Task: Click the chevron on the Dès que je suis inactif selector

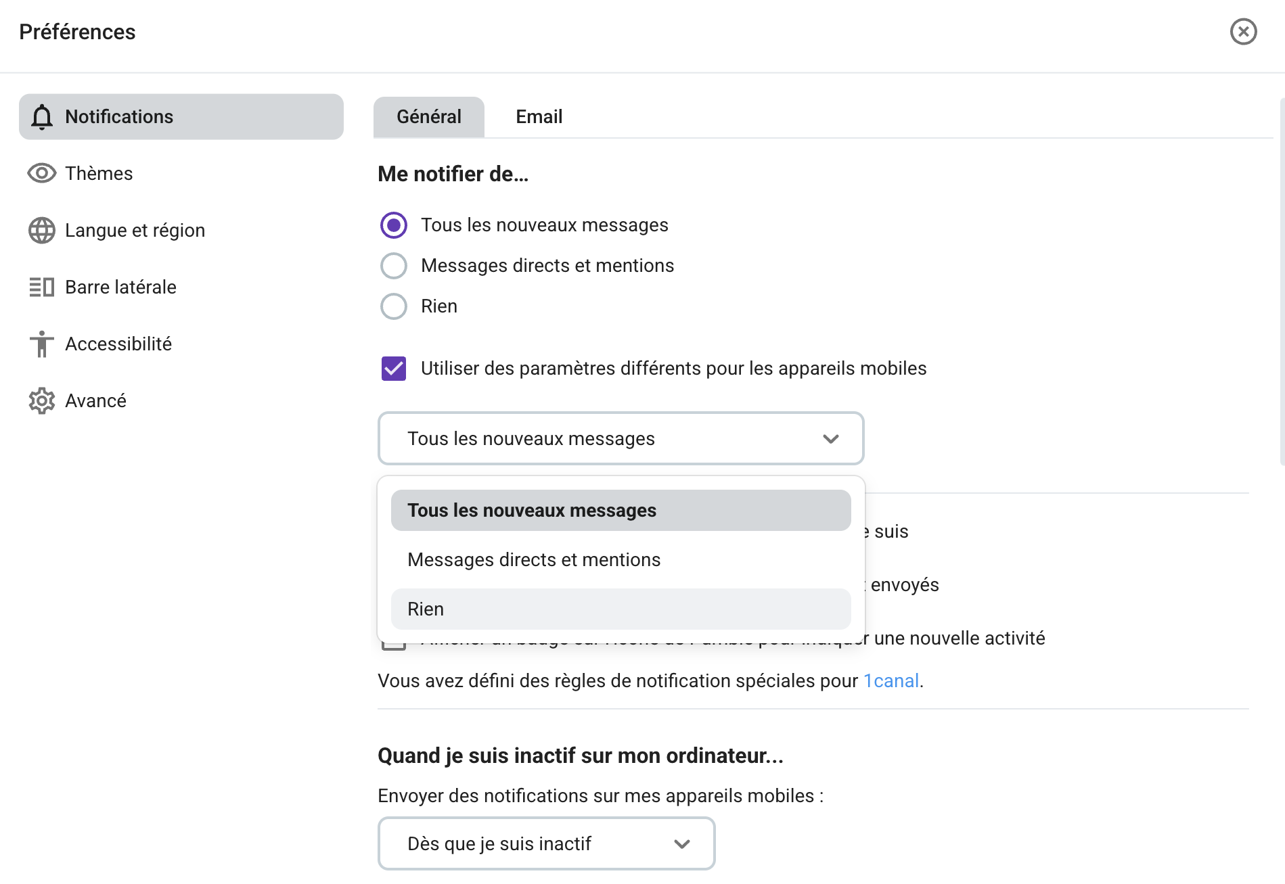Action: coord(682,843)
